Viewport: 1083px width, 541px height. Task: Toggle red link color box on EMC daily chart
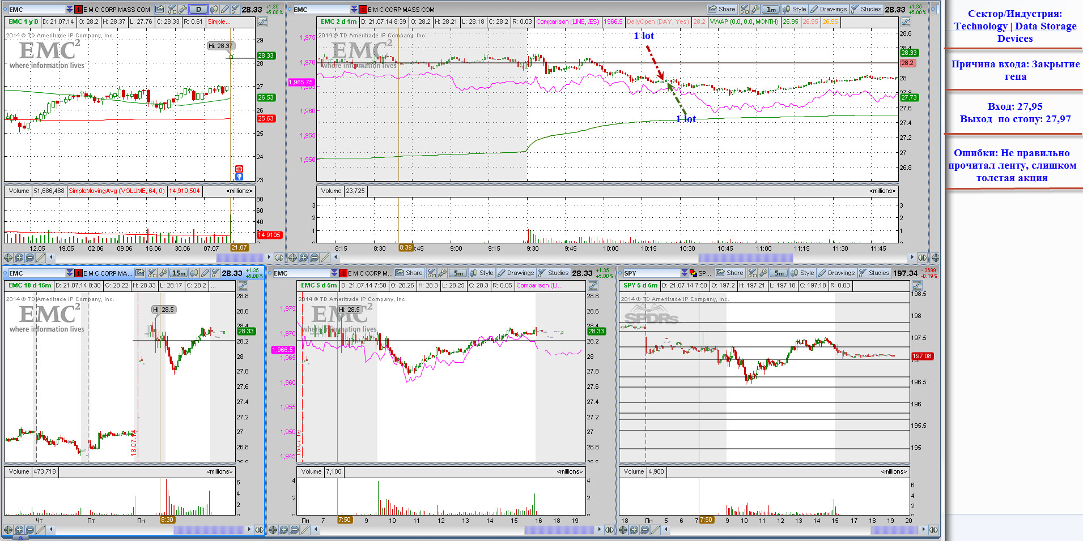click(78, 9)
